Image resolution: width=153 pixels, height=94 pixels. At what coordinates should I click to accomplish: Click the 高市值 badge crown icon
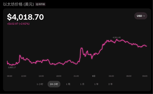coord(37,4)
